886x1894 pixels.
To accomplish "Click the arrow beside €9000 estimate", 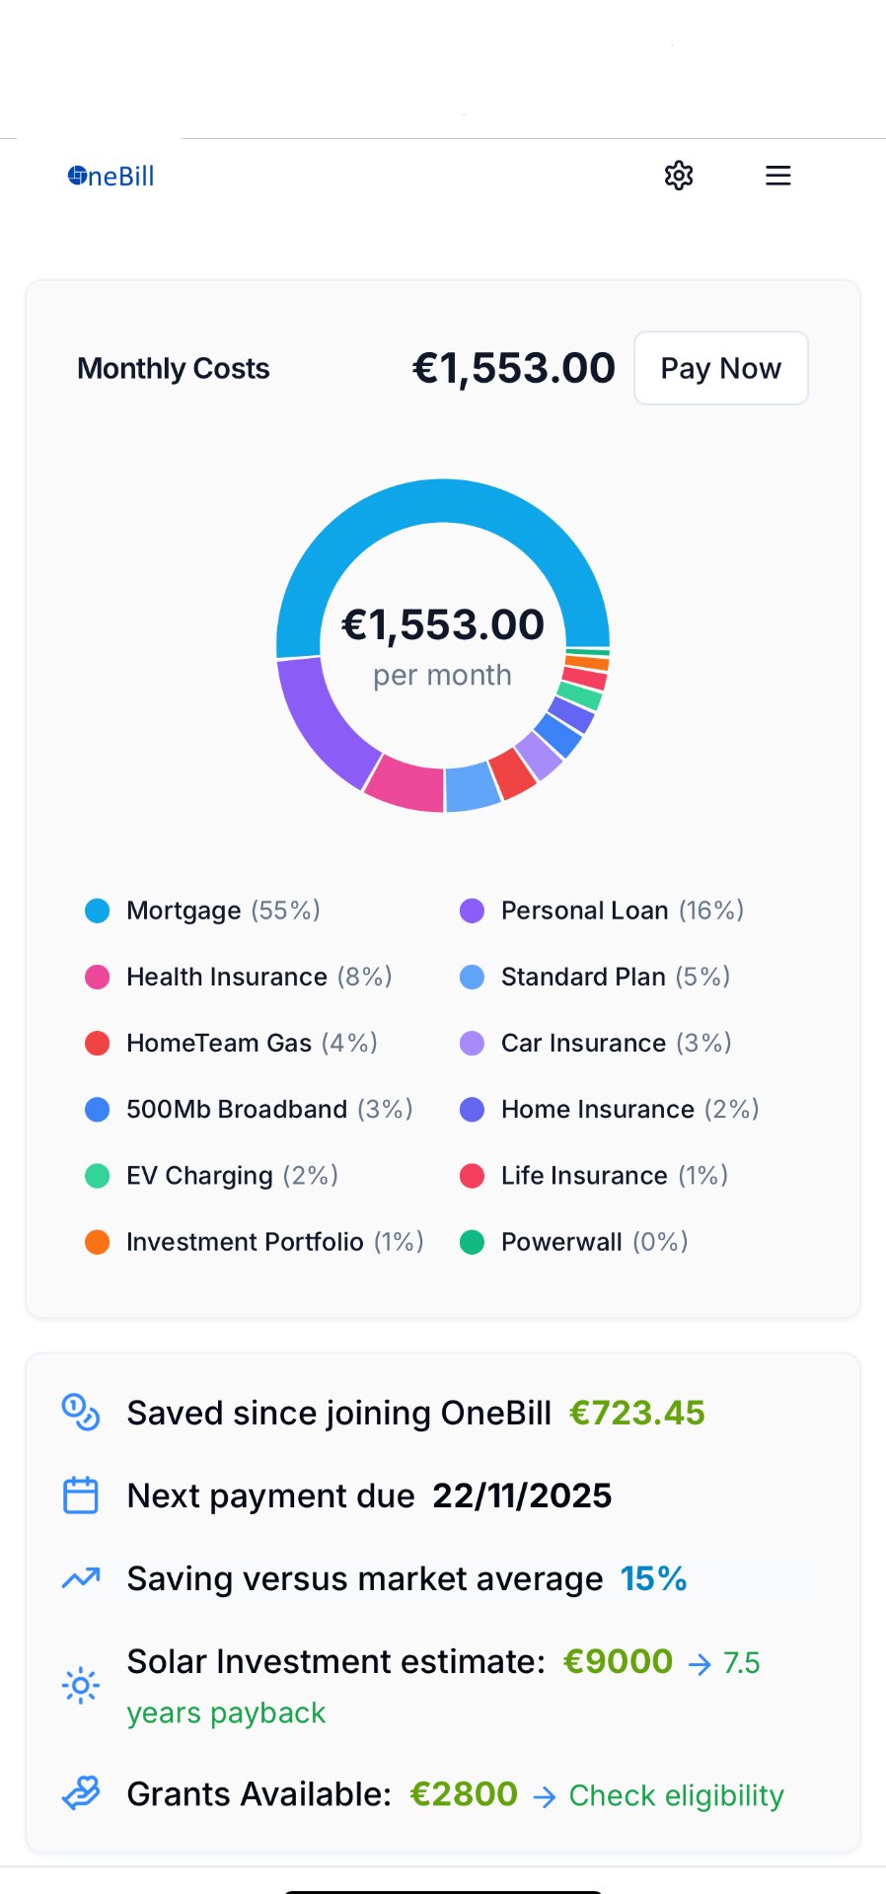I will tap(701, 1662).
